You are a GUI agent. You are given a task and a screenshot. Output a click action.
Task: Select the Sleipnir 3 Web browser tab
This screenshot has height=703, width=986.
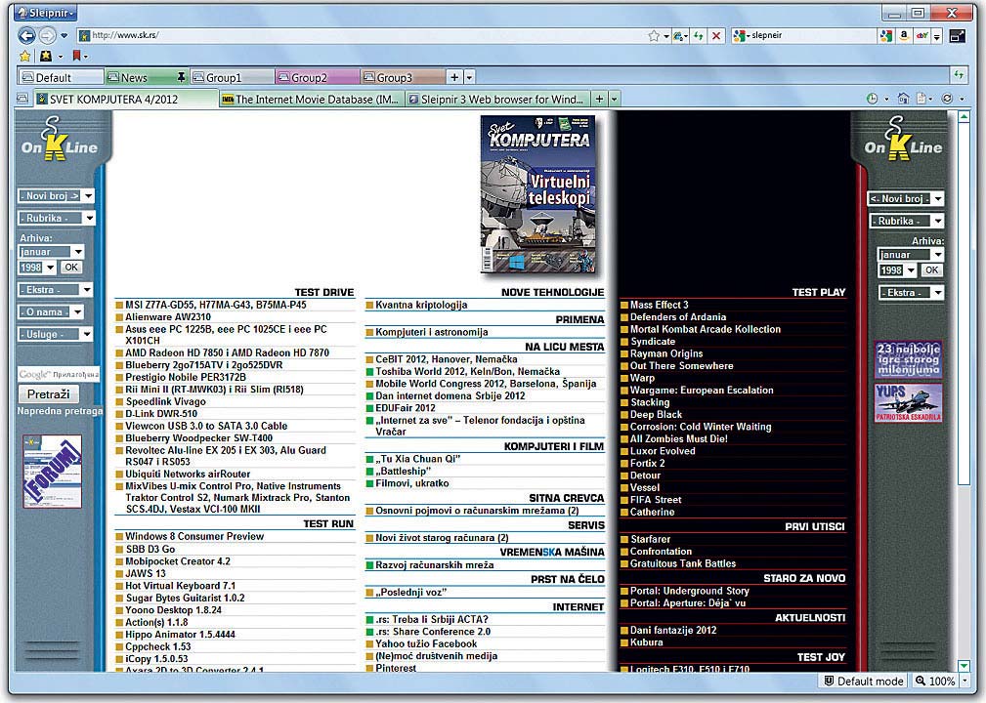click(496, 99)
